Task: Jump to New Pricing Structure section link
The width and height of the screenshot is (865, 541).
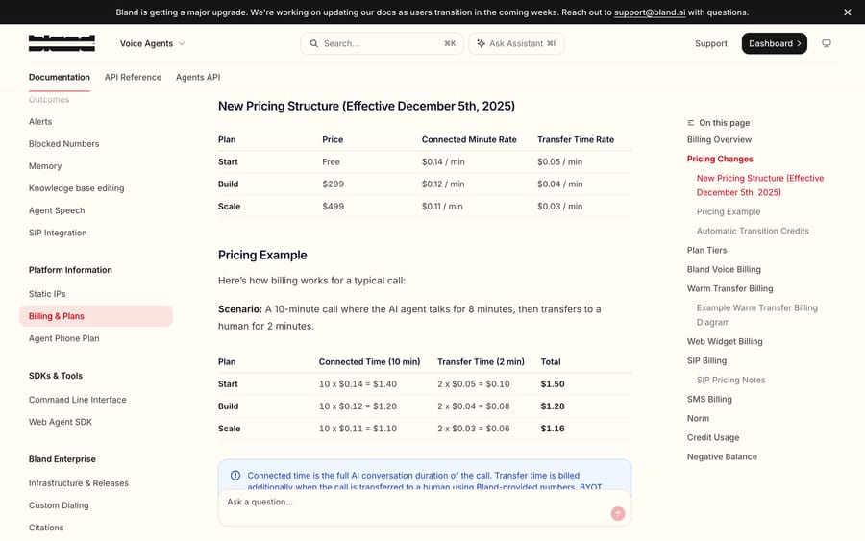Action: coord(760,185)
